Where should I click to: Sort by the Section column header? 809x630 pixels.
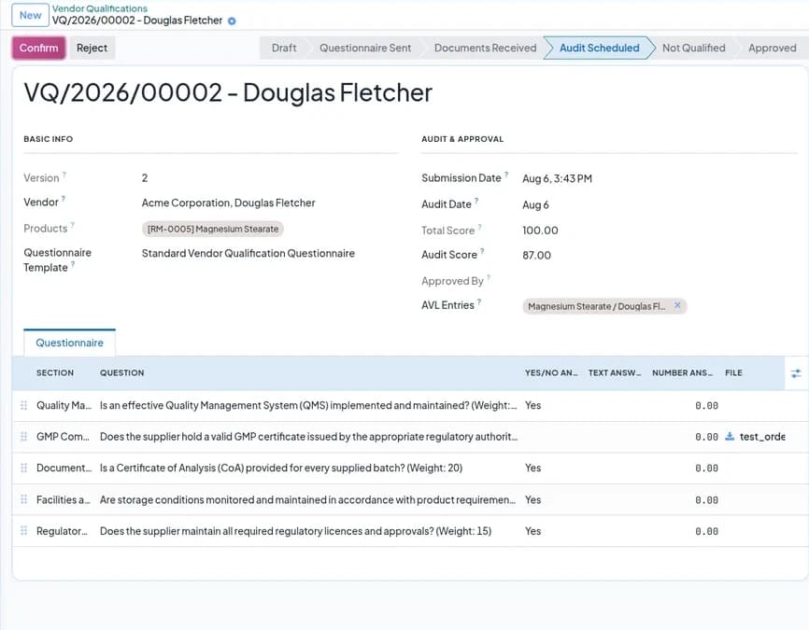coord(55,372)
